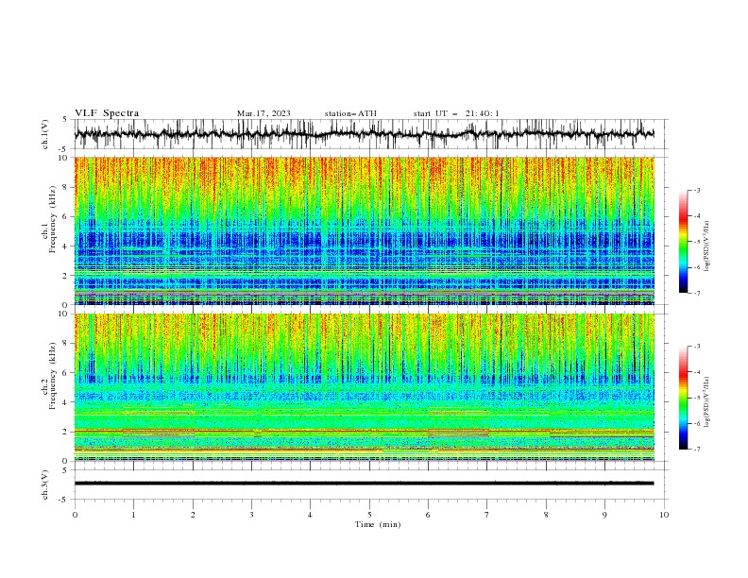Click the "5" tick on the Time axis
The image size is (748, 578).
(x=369, y=515)
